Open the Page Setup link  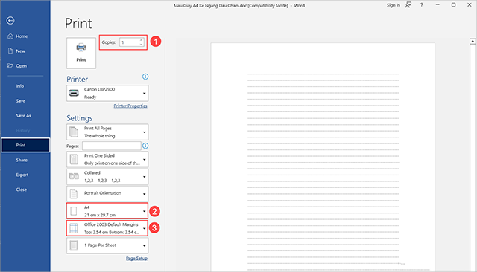(136, 259)
